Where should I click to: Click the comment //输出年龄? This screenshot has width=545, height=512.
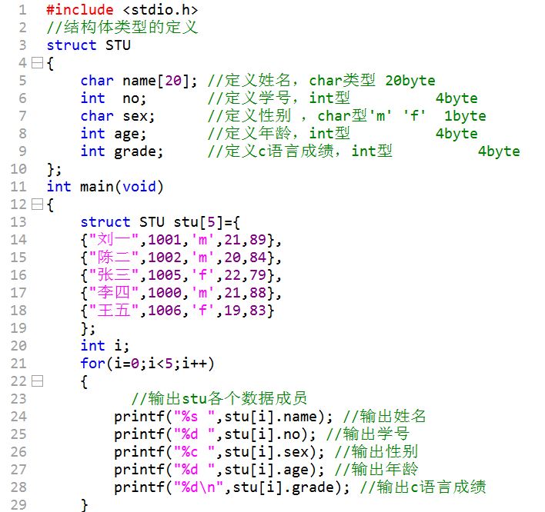[x=376, y=469]
